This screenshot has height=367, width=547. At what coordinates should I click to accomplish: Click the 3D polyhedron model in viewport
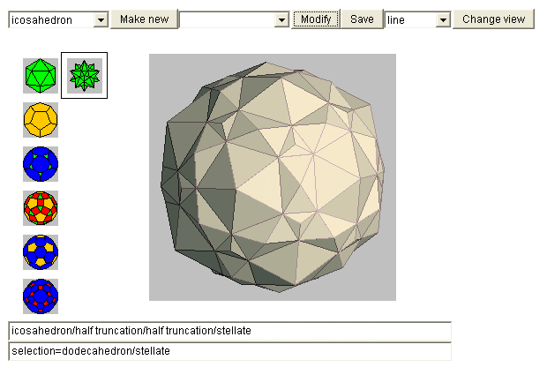(x=273, y=176)
